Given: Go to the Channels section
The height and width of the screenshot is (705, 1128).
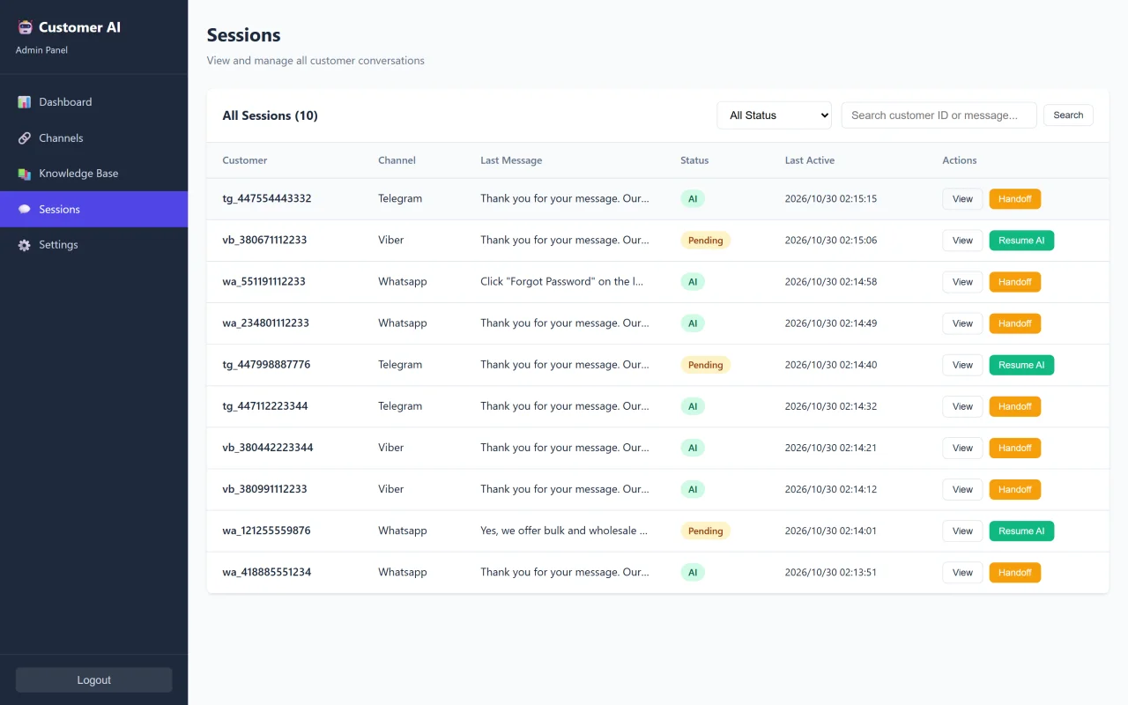Looking at the screenshot, I should pos(93,138).
